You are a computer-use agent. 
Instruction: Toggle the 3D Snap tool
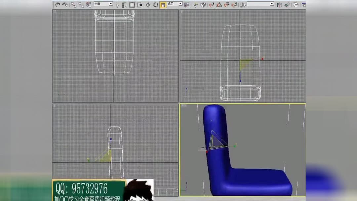pyautogui.click(x=211, y=4)
